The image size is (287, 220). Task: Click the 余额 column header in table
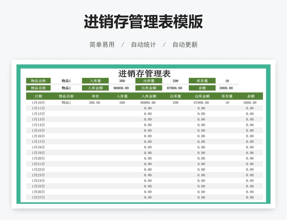pyautogui.click(x=251, y=96)
